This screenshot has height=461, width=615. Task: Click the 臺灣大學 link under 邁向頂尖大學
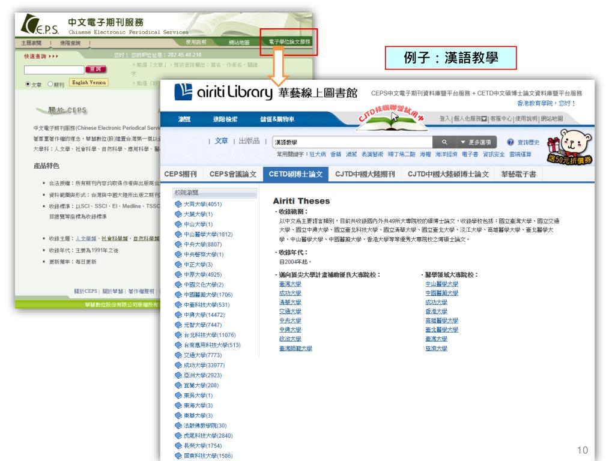(290, 284)
